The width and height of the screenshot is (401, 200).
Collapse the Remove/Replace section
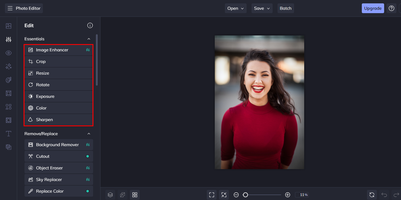(x=89, y=134)
